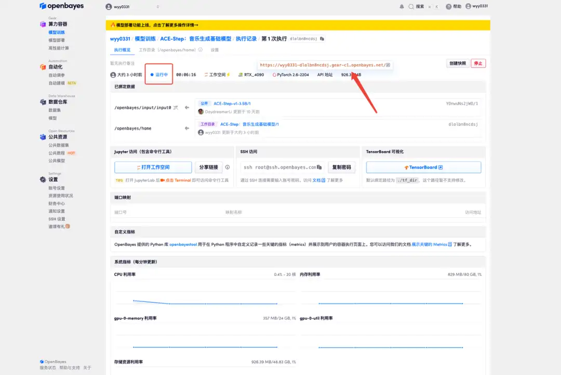
Task: Click the 搜索 search magnifier icon
Action: coord(411,6)
